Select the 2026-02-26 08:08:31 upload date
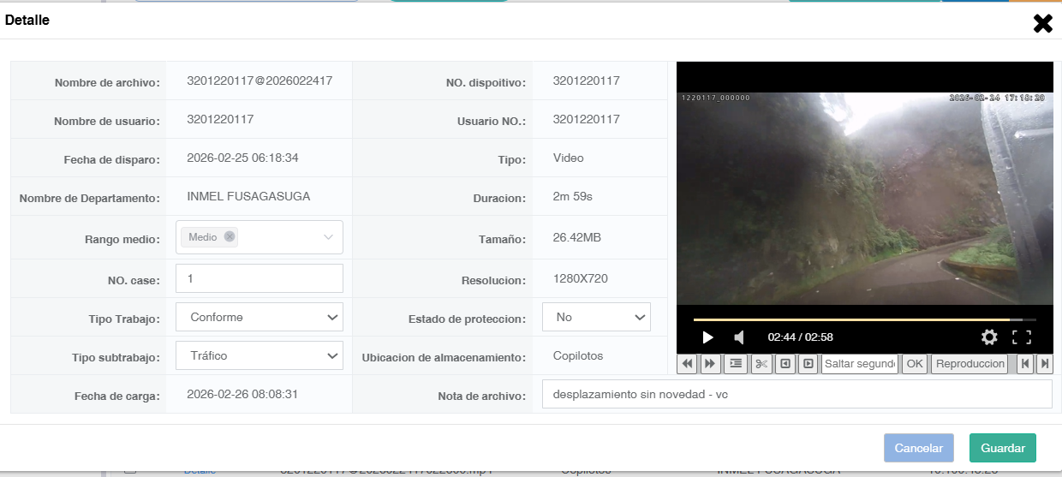 pyautogui.click(x=242, y=394)
